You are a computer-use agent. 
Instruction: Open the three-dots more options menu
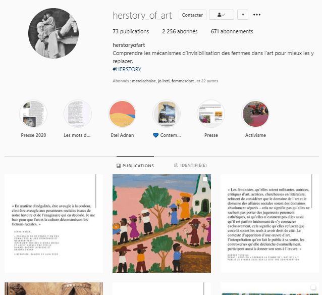click(x=257, y=15)
